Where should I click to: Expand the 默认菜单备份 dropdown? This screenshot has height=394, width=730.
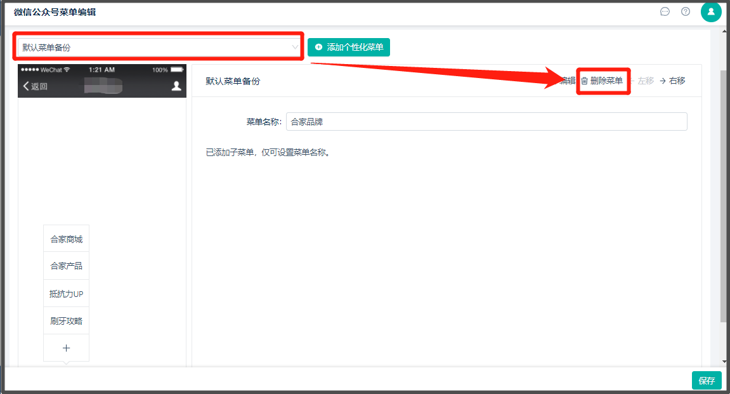pos(160,47)
